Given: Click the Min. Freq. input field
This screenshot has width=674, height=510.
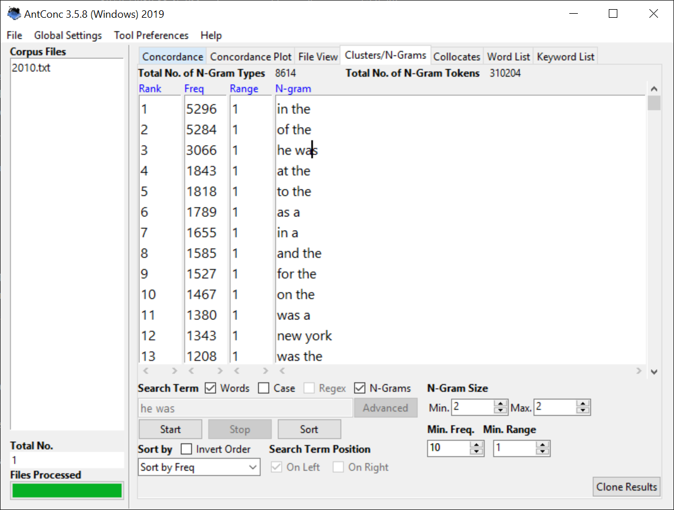Looking at the screenshot, I should click(x=449, y=448).
